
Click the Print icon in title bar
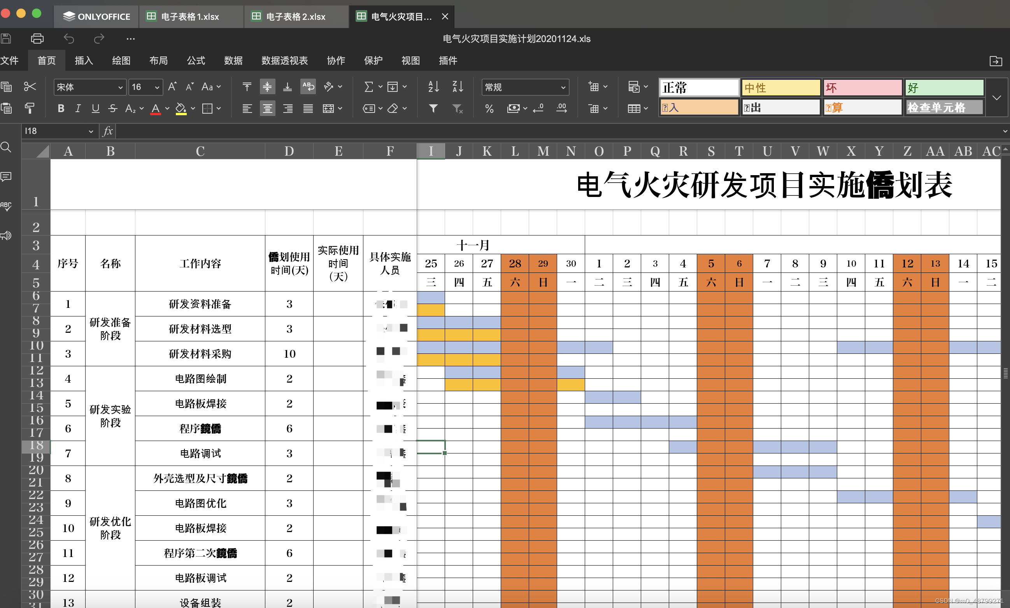pyautogui.click(x=37, y=39)
